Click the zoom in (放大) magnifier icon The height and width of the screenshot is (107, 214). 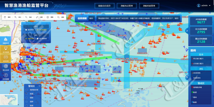click(16, 17)
